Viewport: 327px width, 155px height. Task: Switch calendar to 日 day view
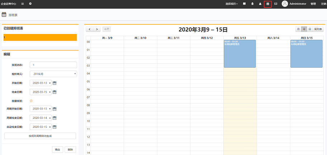(310, 29)
